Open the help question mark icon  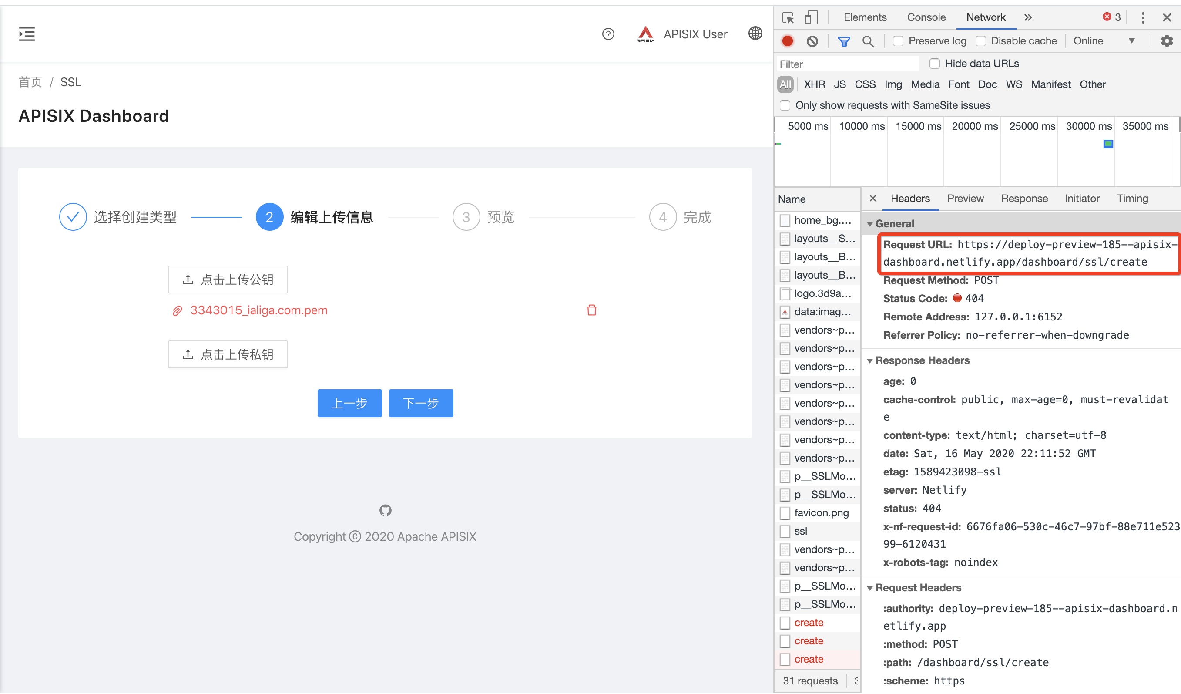[x=608, y=34]
